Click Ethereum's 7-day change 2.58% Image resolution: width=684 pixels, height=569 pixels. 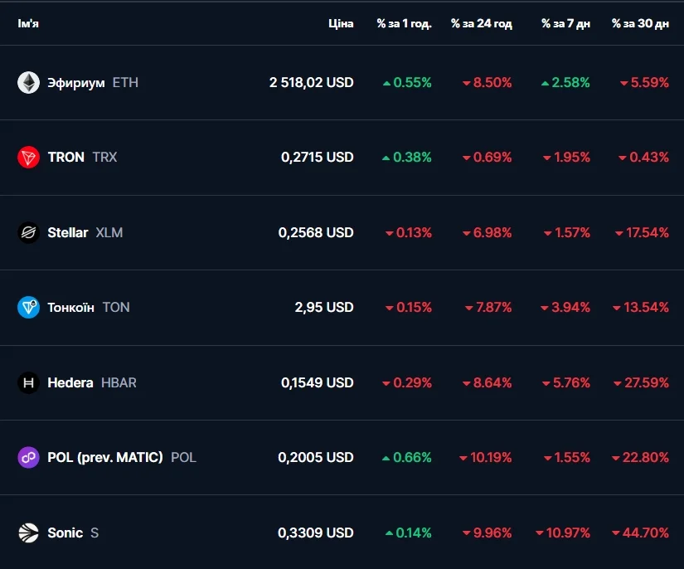pos(565,82)
